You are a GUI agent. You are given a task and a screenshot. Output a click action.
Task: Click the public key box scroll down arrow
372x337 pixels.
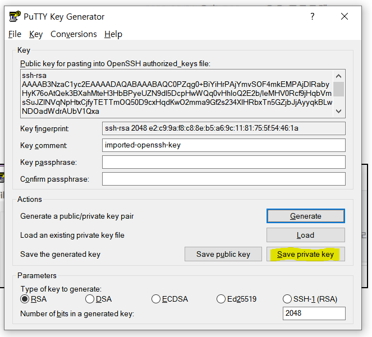339,111
